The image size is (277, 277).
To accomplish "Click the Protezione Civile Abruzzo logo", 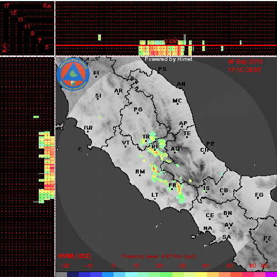I will click(x=73, y=75).
